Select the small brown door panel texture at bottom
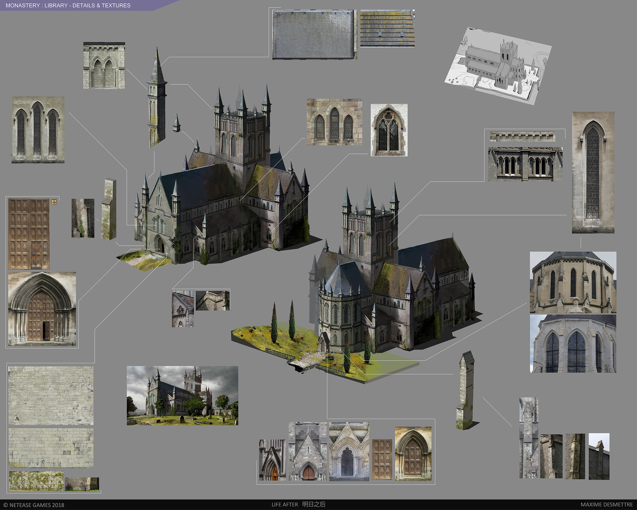637x510 pixels. (x=382, y=460)
